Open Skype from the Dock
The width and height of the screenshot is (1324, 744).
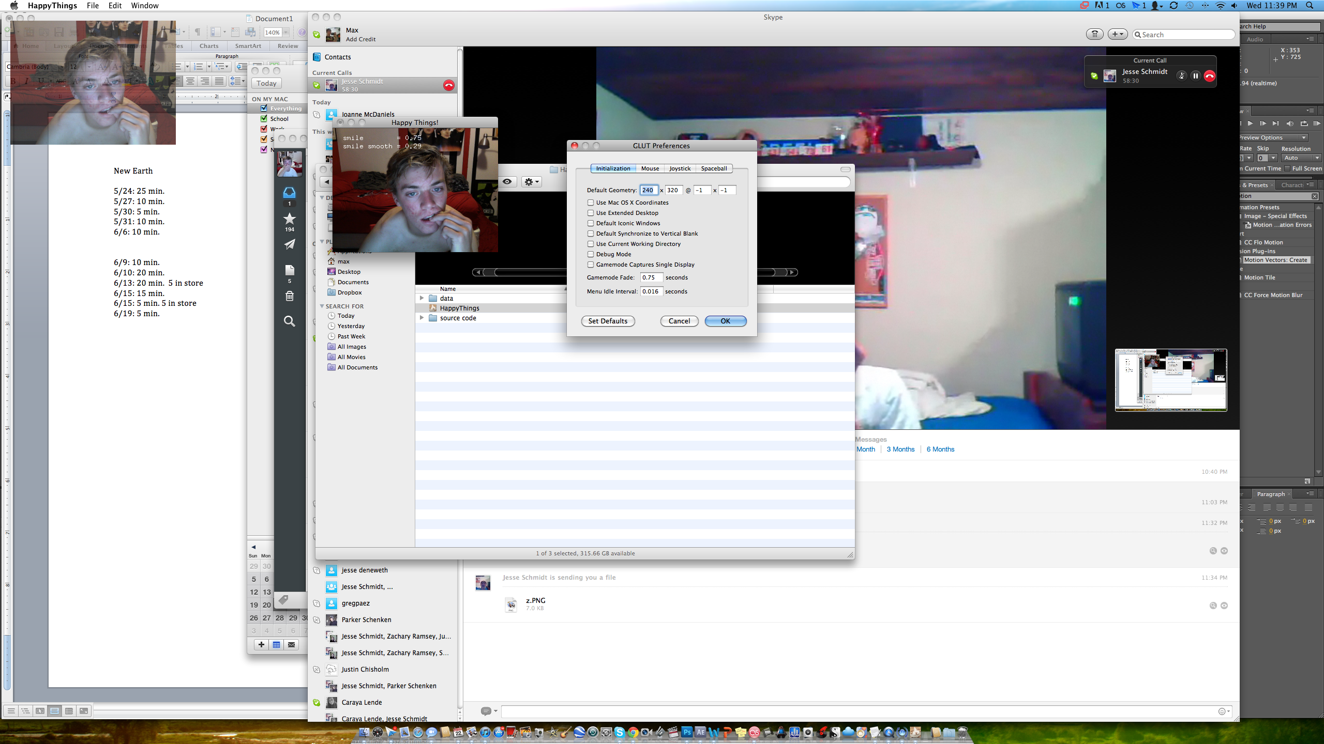click(620, 732)
